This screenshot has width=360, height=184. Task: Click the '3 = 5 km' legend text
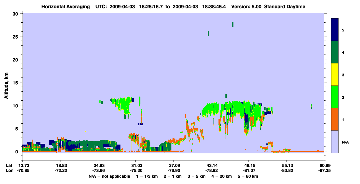(197, 176)
